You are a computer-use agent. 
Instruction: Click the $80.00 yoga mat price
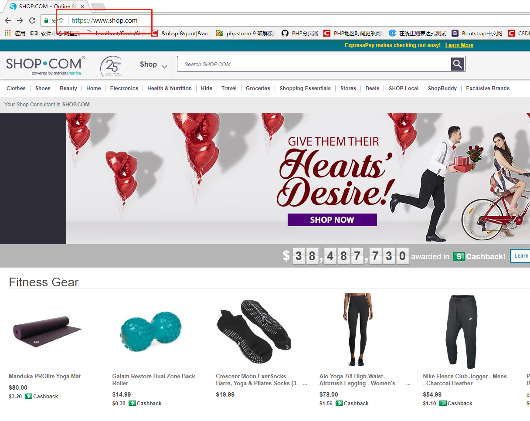(18, 387)
